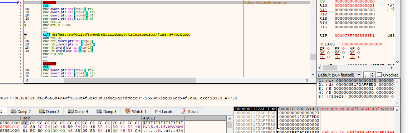Increase the argument count stepper

(x=373, y=73)
